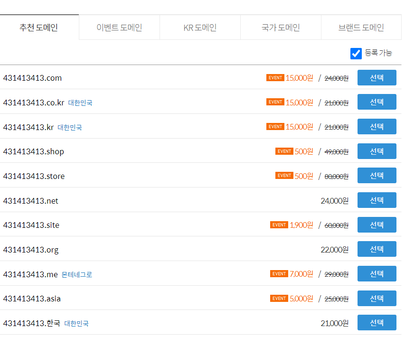Click the EVENT badge next to 431413413.com

coord(275,77)
